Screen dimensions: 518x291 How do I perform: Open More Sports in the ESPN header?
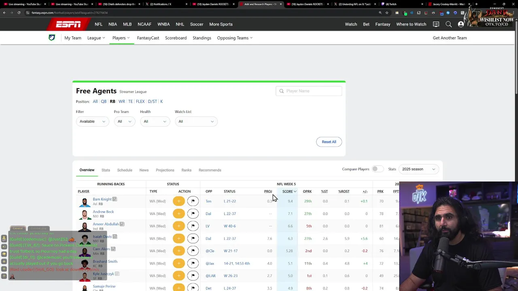tap(221, 24)
